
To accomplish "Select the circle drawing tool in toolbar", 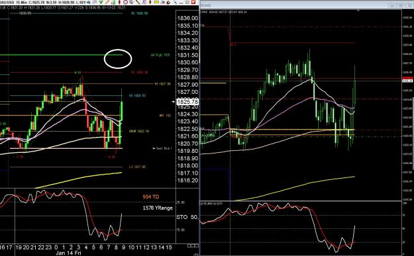I will click(x=125, y=2).
